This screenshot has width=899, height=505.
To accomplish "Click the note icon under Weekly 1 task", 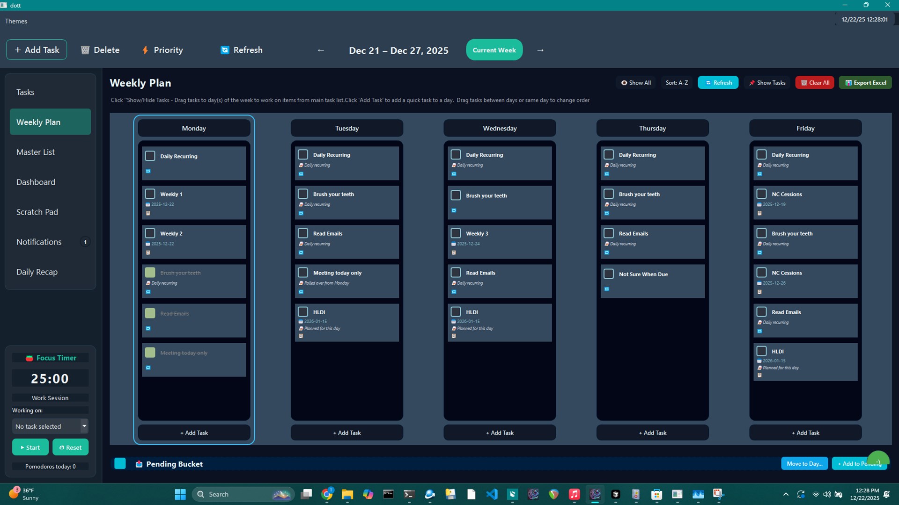I will point(148,213).
